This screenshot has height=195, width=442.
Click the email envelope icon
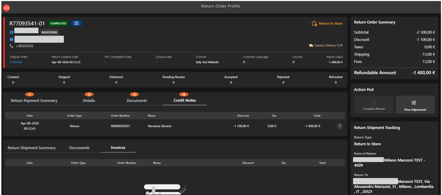(12, 39)
